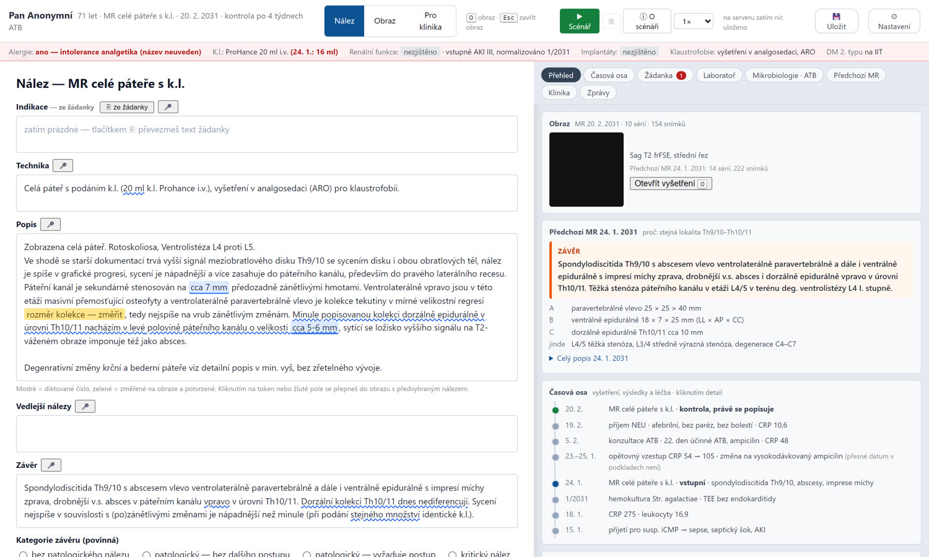This screenshot has width=929, height=557.
Task: Switch to the 'Pro klinika' tab
Action: point(430,21)
